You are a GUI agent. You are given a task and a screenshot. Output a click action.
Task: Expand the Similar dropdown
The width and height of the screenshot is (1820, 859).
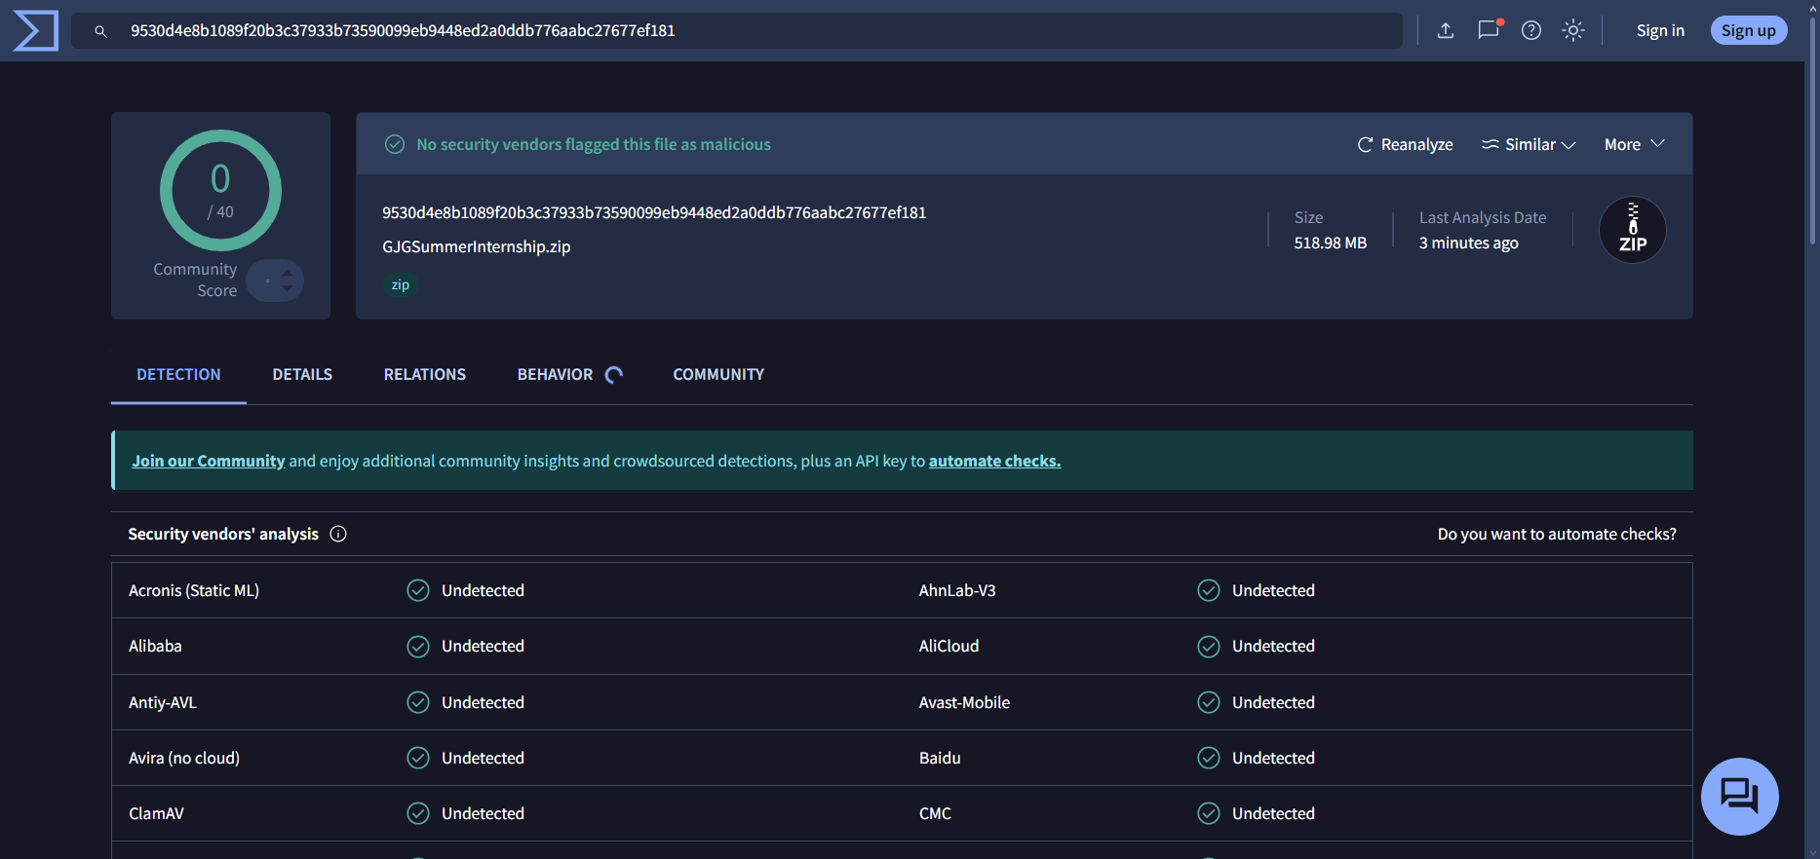click(x=1529, y=144)
